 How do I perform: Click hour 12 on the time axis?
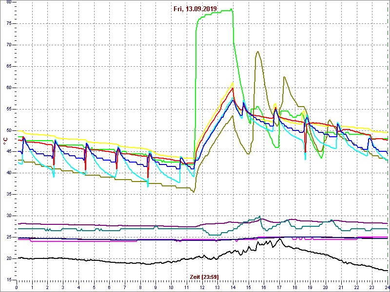(x=202, y=288)
